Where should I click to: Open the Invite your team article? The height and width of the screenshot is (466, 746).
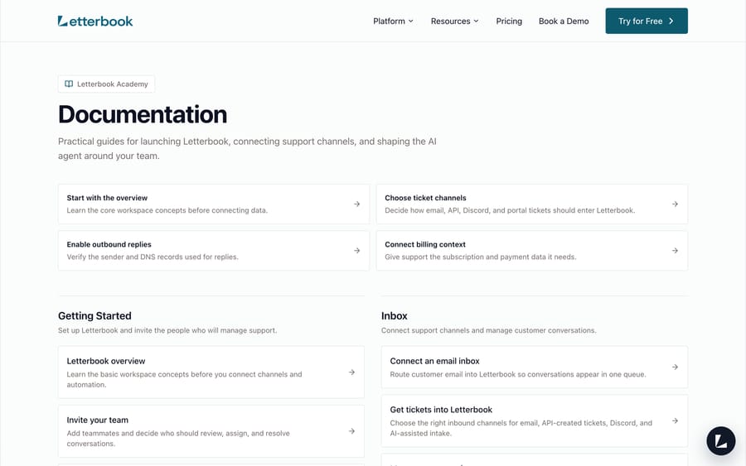211,431
